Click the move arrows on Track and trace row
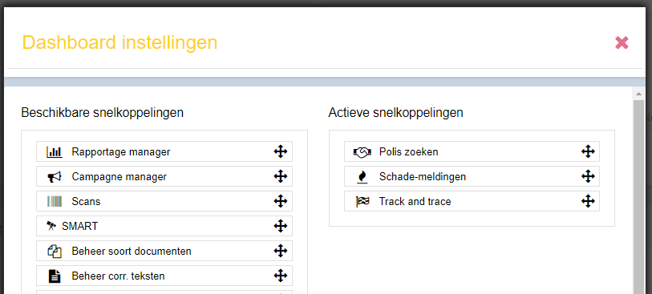This screenshot has height=294, width=652. (588, 201)
